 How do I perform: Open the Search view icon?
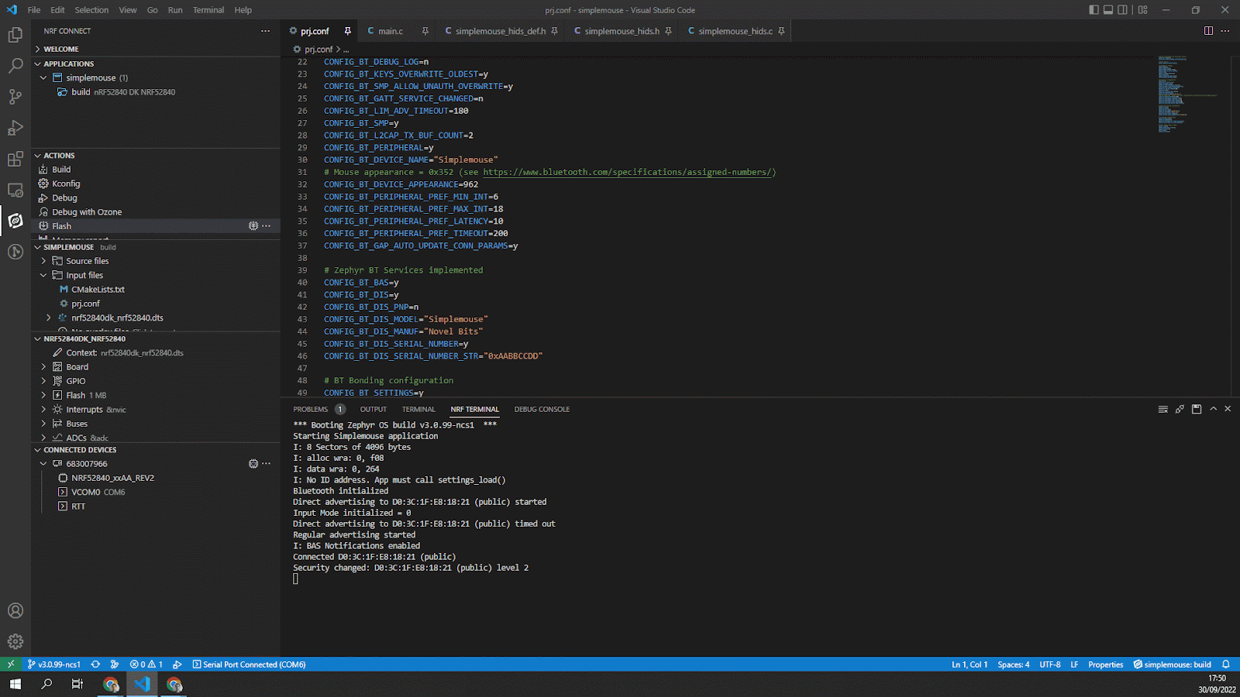pos(15,66)
